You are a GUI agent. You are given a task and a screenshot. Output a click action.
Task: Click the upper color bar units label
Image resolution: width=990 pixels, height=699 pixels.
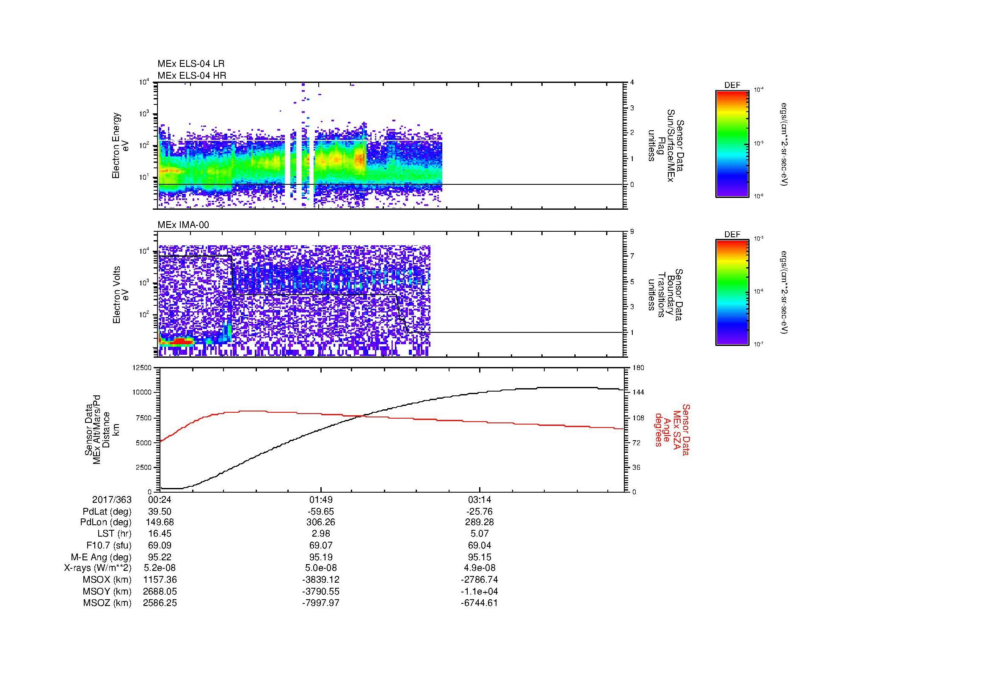(784, 144)
